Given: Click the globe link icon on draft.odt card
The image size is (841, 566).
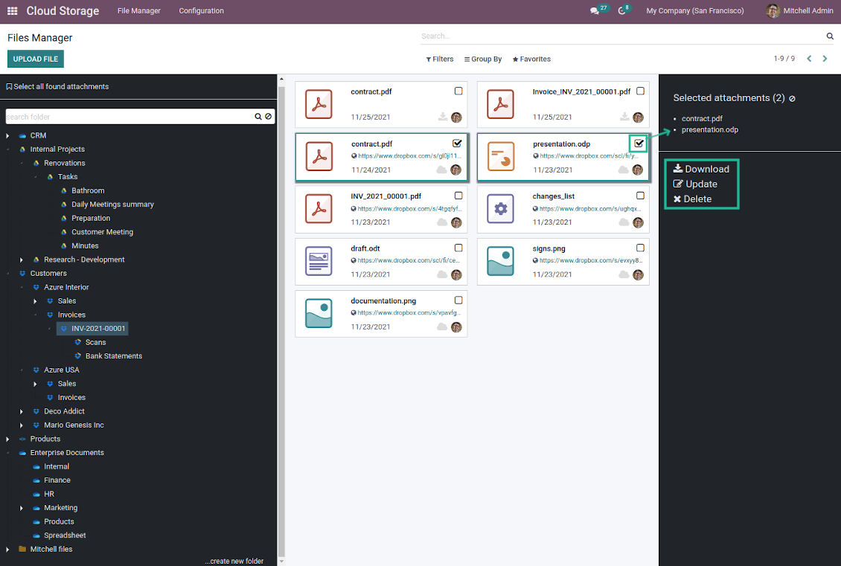Looking at the screenshot, I should 354,260.
